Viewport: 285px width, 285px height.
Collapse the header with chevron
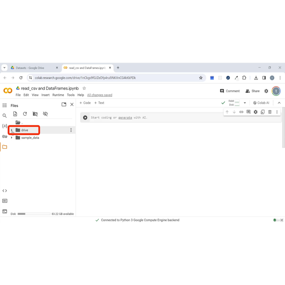tap(279, 103)
